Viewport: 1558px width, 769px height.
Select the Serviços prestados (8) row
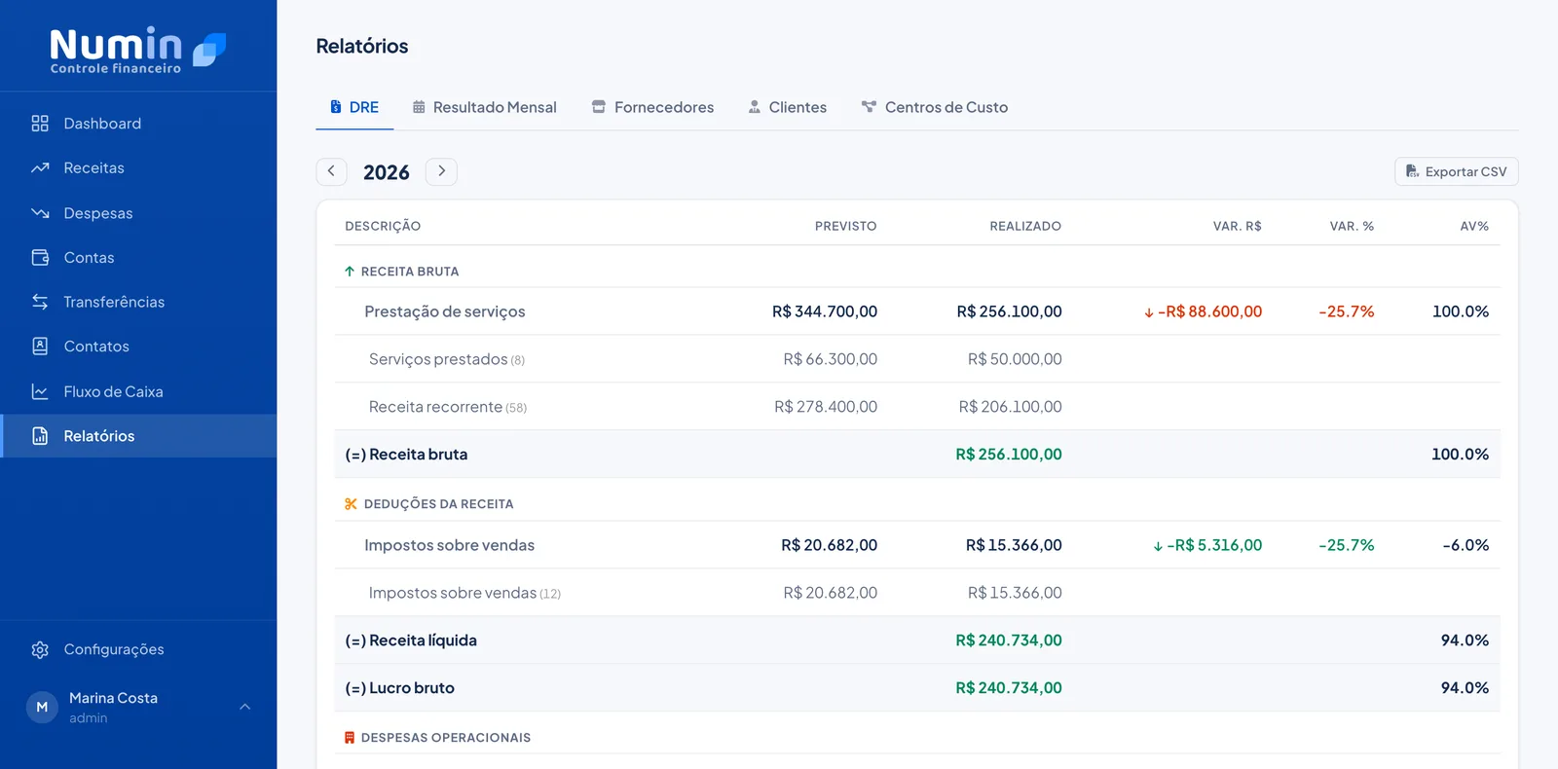pyautogui.click(x=917, y=359)
